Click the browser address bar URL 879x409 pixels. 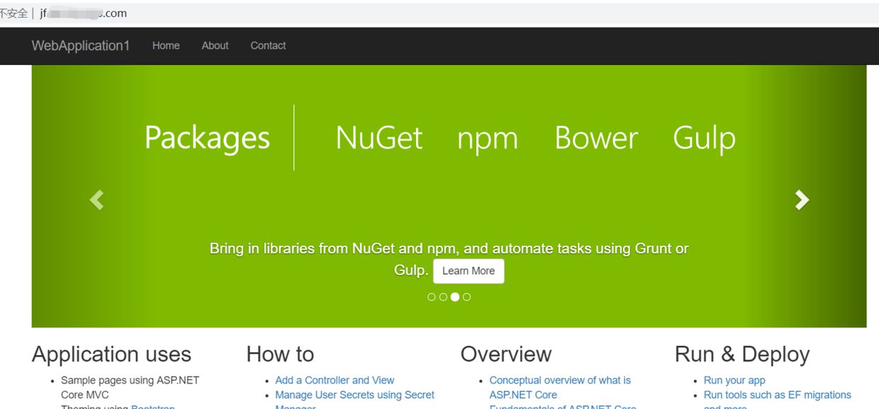coord(84,13)
